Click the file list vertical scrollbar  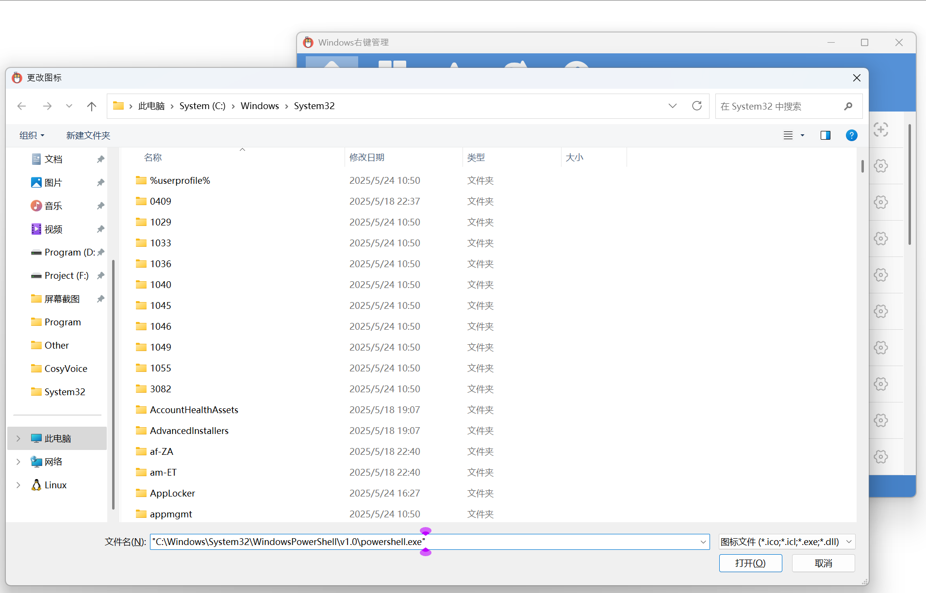tap(862, 166)
